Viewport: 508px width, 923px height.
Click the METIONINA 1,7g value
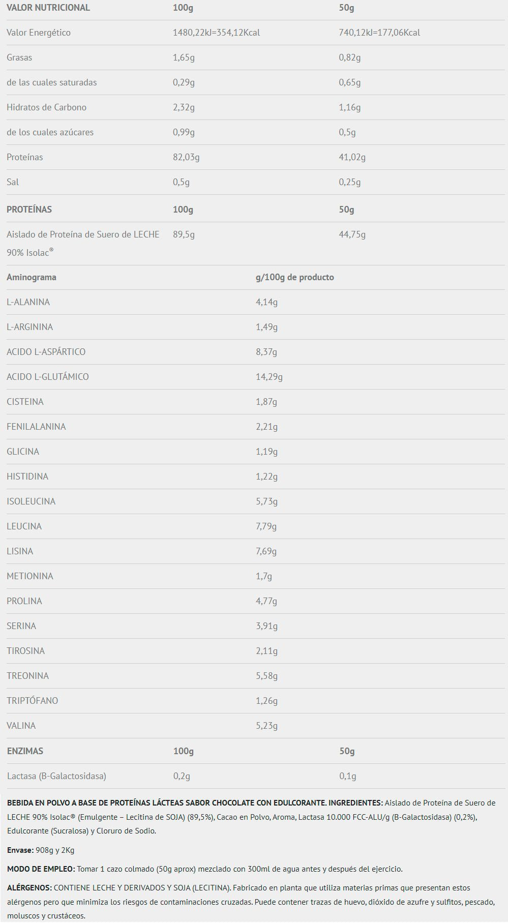[x=264, y=576]
